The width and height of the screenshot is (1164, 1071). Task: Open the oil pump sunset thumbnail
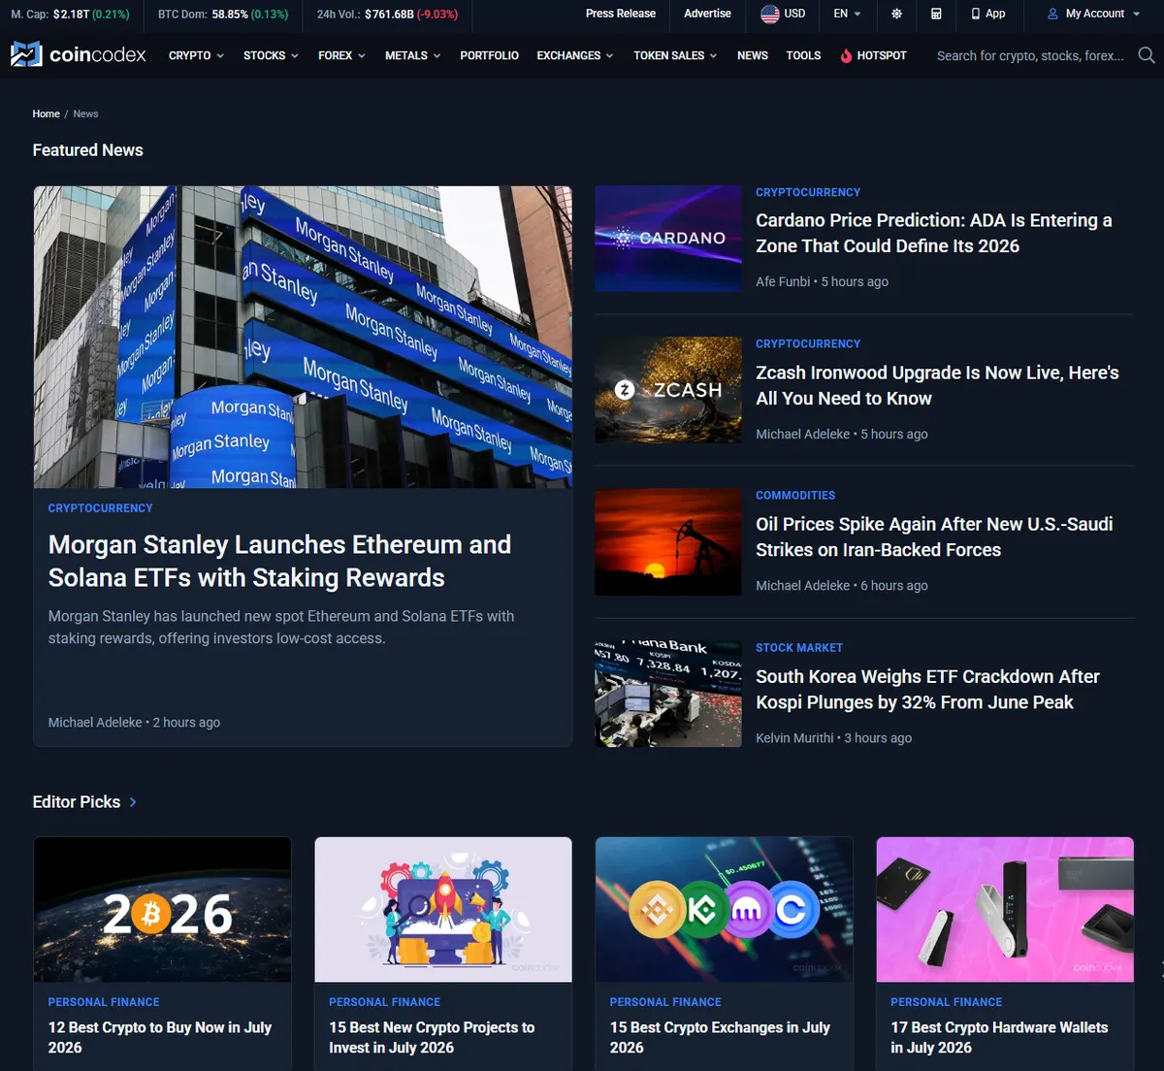click(668, 542)
